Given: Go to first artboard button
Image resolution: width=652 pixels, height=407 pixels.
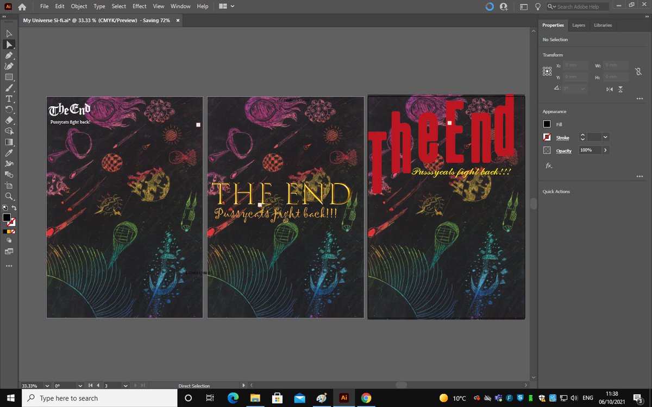Looking at the screenshot, I should pyautogui.click(x=90, y=386).
